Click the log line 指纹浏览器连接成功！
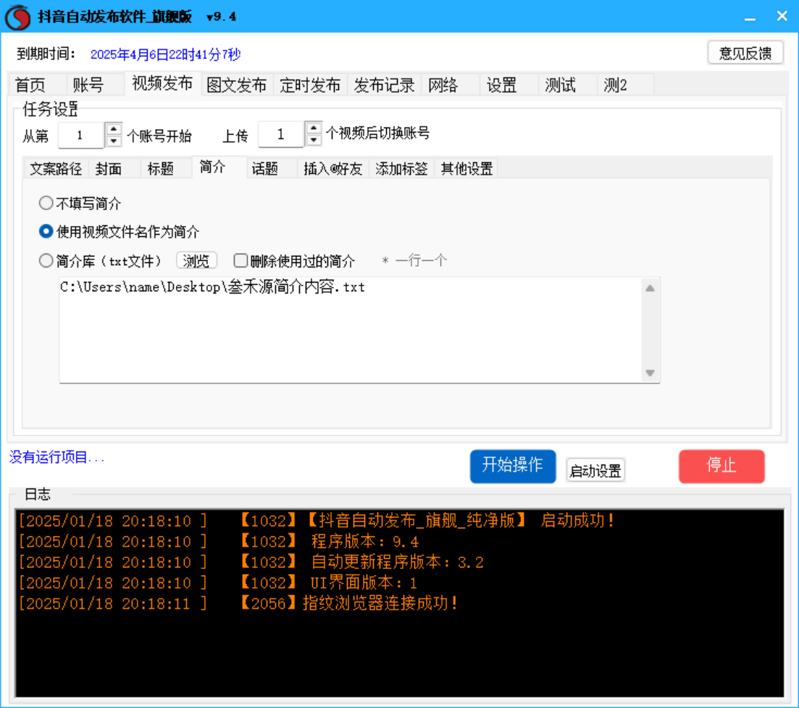Image resolution: width=799 pixels, height=708 pixels. pos(238,603)
